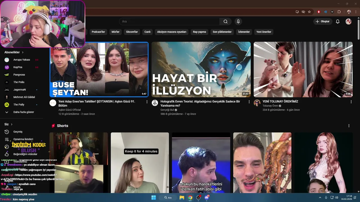Select the Sitcom'lar filter chip
The image size is (360, 202).
[132, 32]
